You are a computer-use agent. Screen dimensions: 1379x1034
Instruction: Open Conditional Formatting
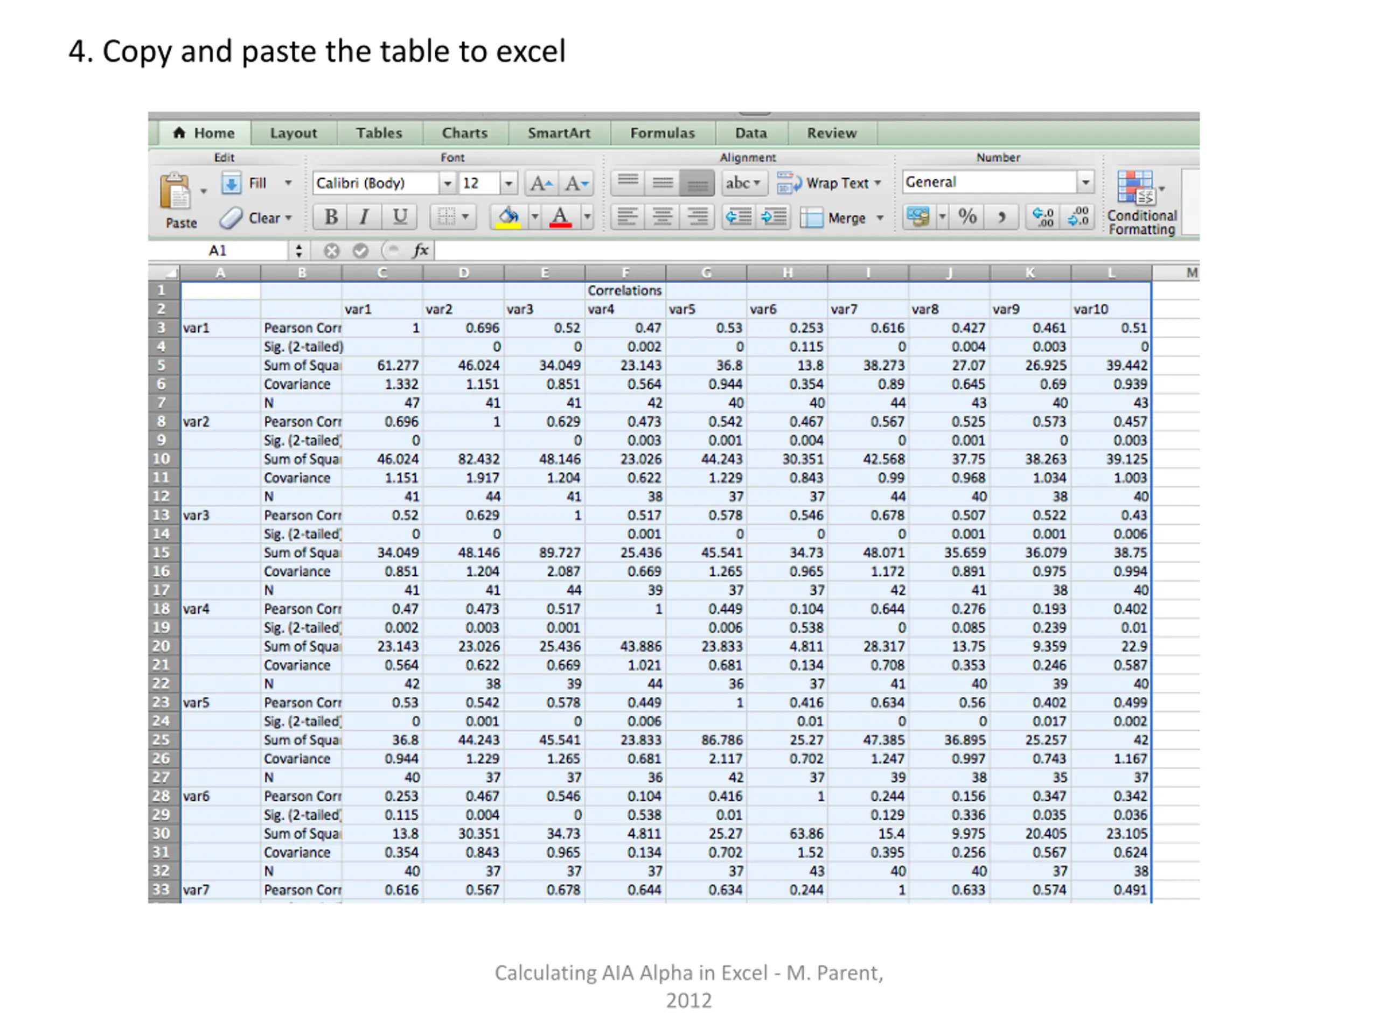(x=1141, y=202)
